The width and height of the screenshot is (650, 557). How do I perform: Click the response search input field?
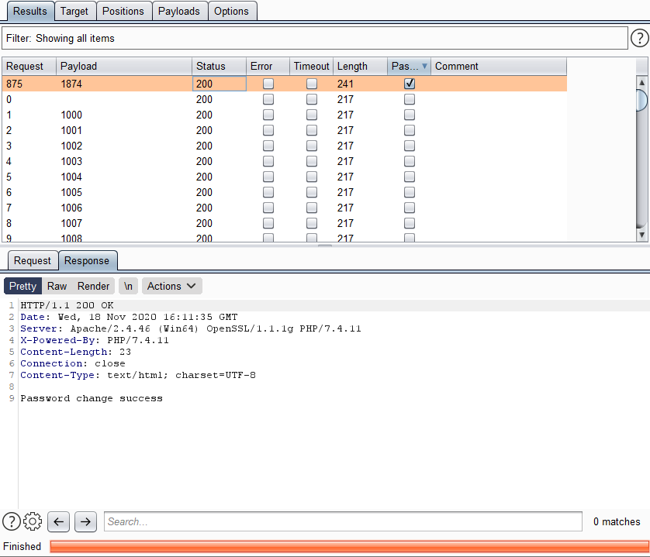pos(343,521)
